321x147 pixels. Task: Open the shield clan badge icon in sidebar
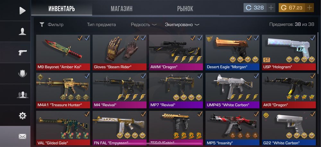22,74
